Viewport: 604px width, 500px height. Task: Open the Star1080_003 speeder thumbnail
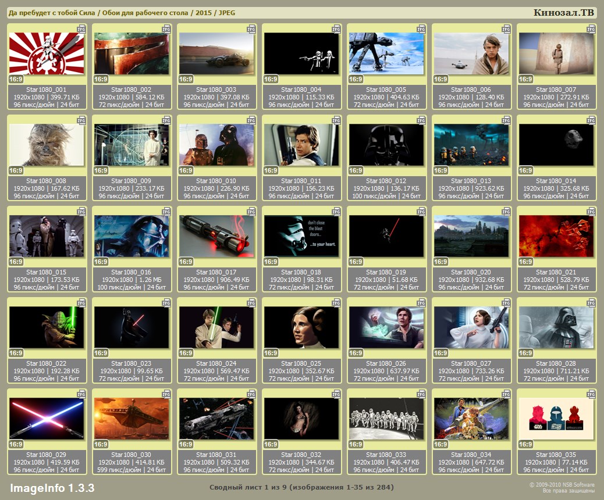[x=216, y=53]
